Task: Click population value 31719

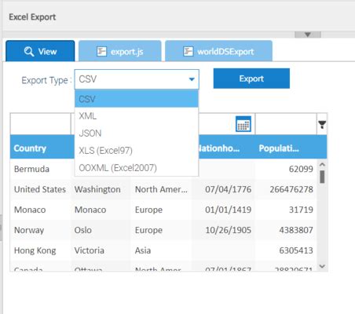Action: 286,210
